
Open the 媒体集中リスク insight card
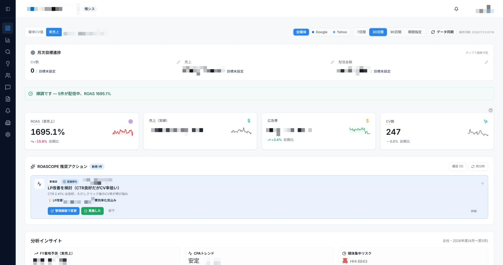click(413, 256)
